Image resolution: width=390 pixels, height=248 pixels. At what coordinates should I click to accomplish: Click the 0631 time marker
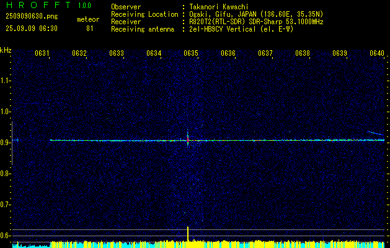tap(42, 53)
